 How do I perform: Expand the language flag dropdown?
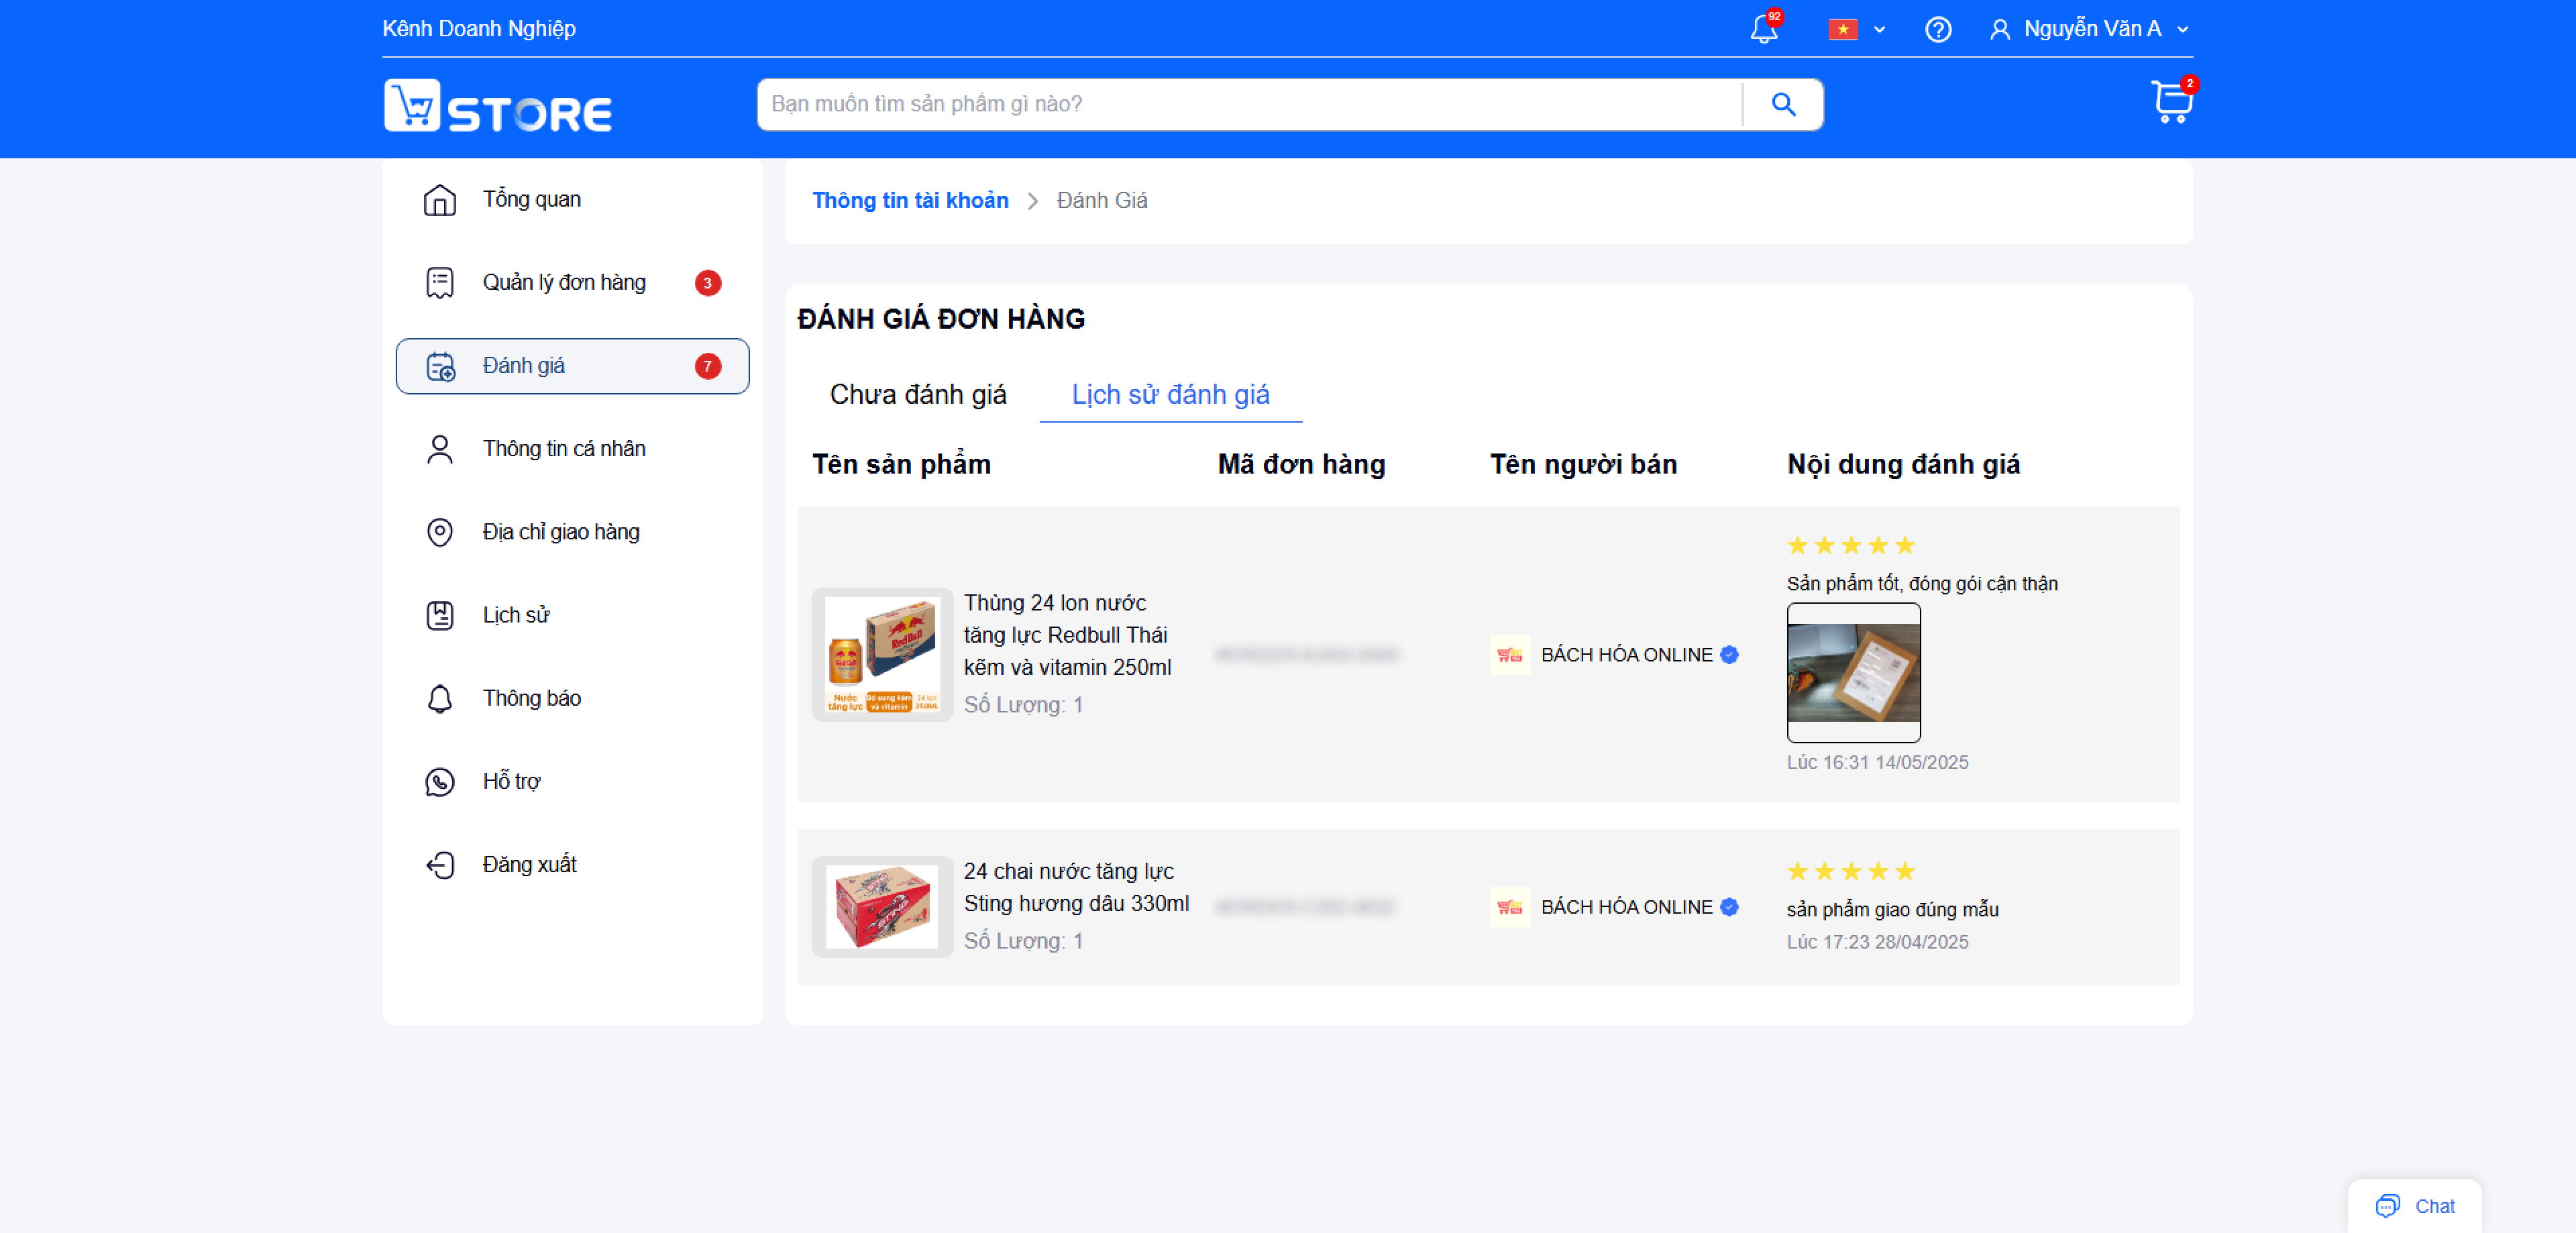(x=1857, y=29)
